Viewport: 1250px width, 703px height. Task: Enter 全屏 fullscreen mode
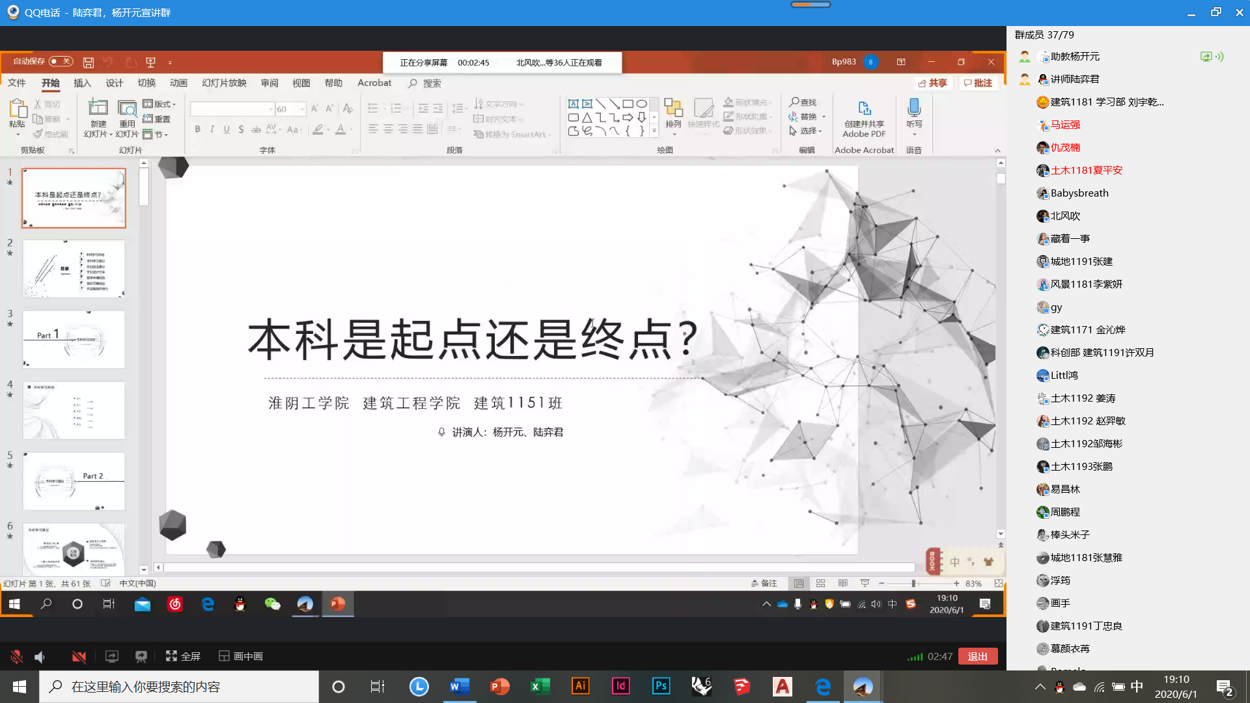pos(183,656)
